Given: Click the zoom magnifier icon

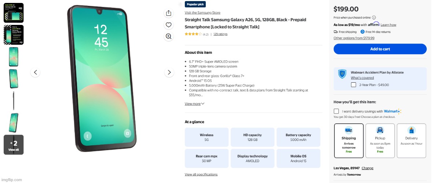Looking at the screenshot, I should coord(168,36).
